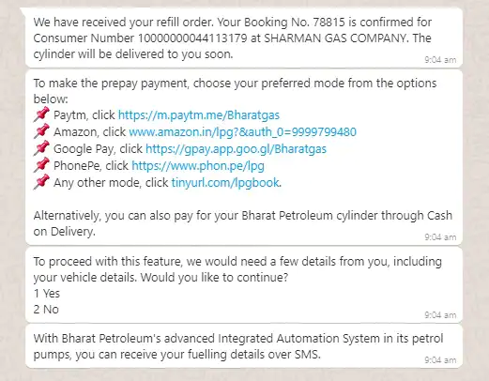Click the payment message 9:04 am timestamp

tap(440, 237)
